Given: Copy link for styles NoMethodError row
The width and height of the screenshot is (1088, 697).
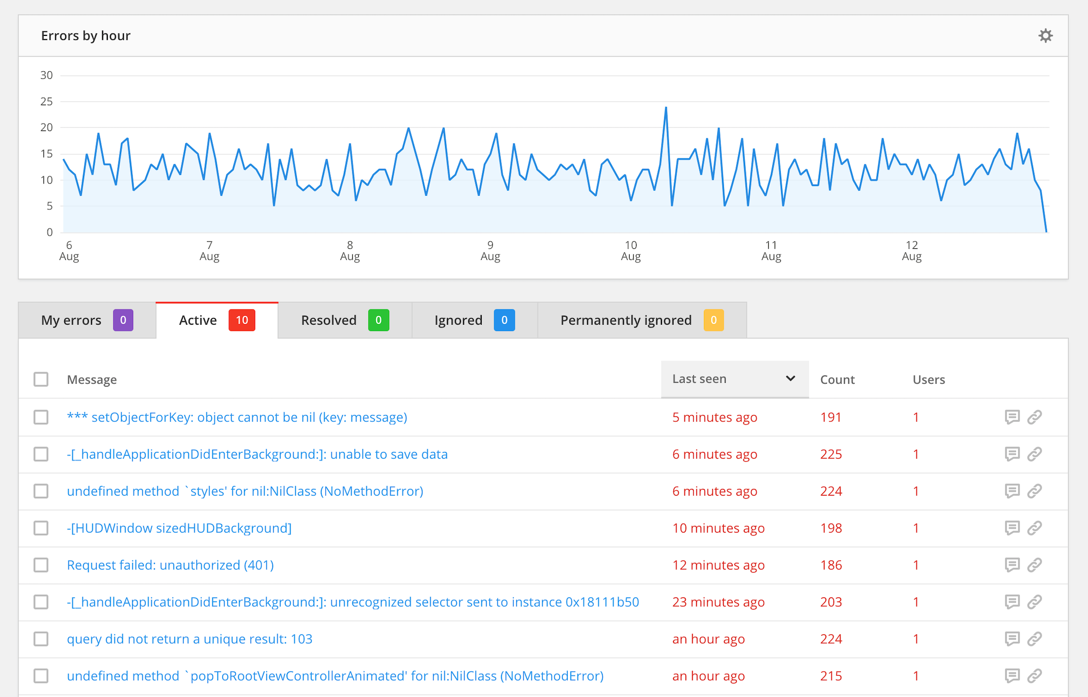Looking at the screenshot, I should [1035, 491].
